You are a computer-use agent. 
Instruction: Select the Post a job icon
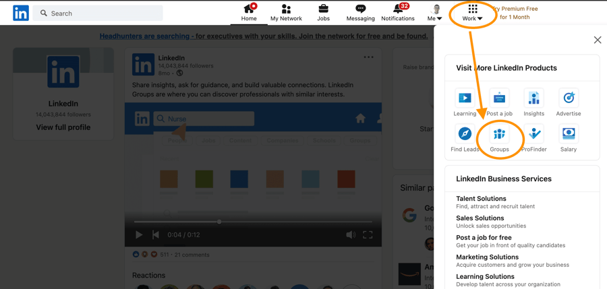pyautogui.click(x=499, y=98)
